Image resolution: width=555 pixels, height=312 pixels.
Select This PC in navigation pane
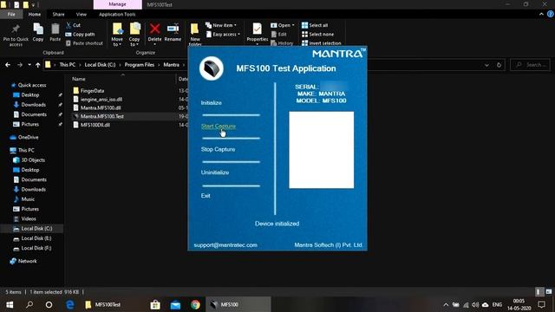click(x=26, y=150)
